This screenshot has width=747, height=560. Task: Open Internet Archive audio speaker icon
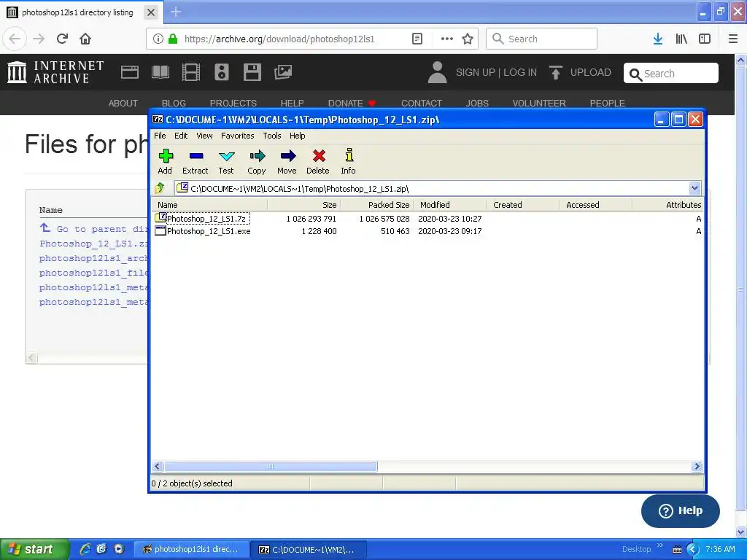click(222, 72)
